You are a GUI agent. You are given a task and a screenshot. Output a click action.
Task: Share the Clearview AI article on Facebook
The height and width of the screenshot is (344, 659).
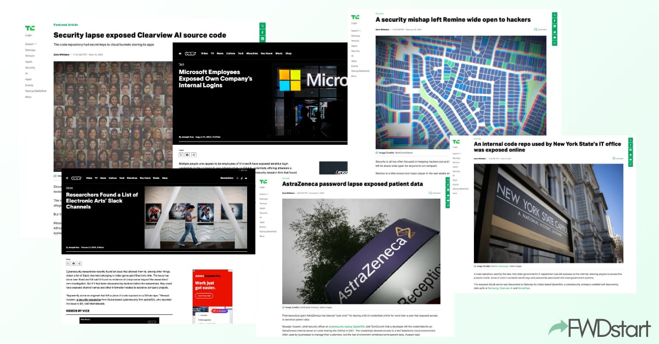point(263,32)
